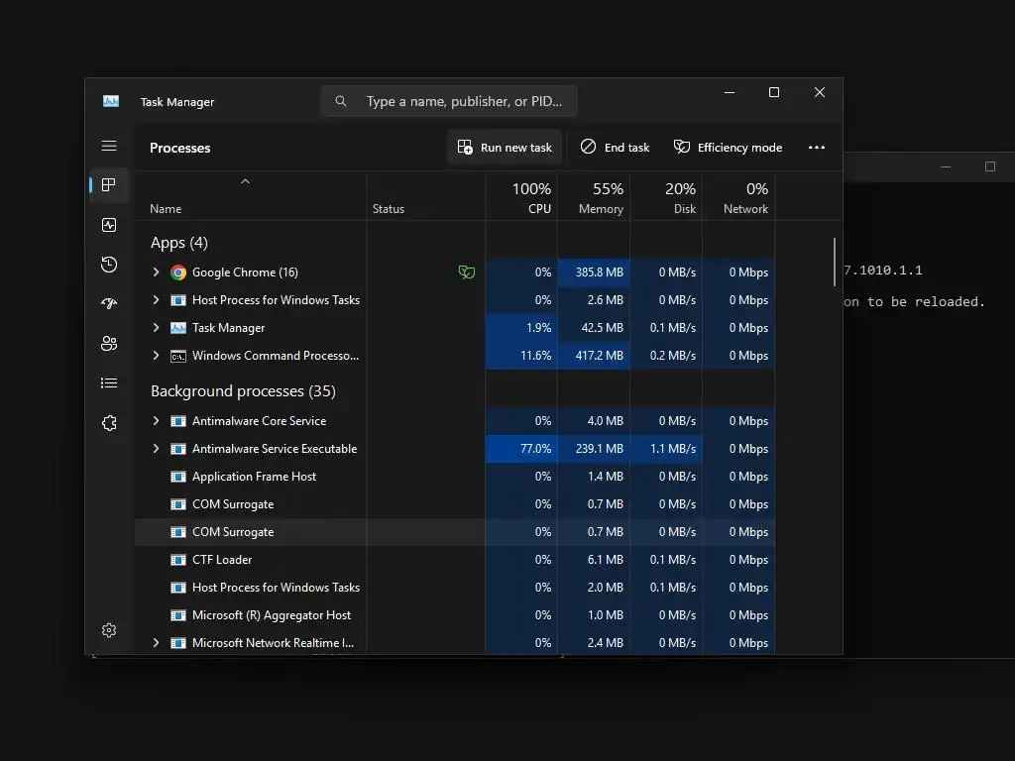
Task: Minimize the background console window
Action: pos(946,166)
